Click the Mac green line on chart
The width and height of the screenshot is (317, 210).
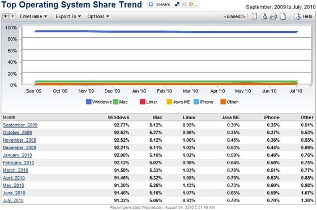166,81
